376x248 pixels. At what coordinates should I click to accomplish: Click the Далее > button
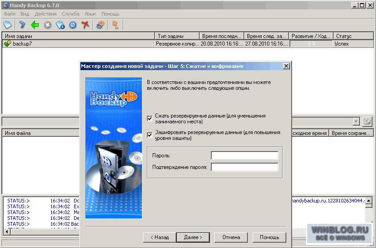pos(193,237)
